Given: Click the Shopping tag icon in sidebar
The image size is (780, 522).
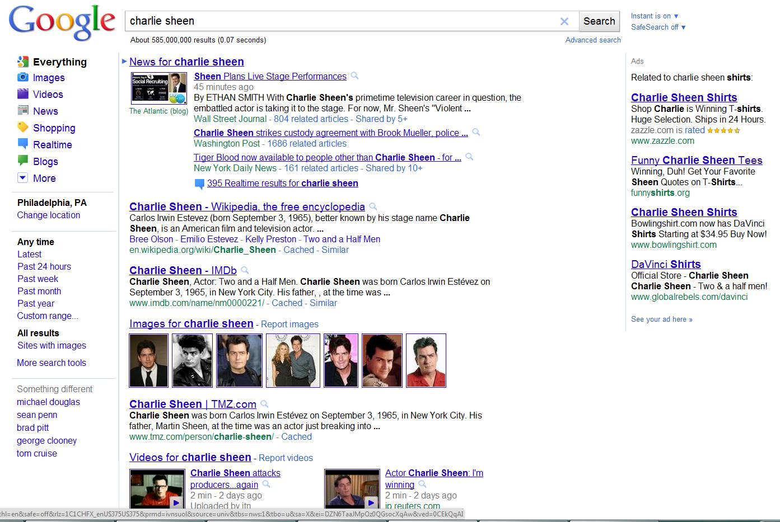Looking at the screenshot, I should pyautogui.click(x=22, y=128).
